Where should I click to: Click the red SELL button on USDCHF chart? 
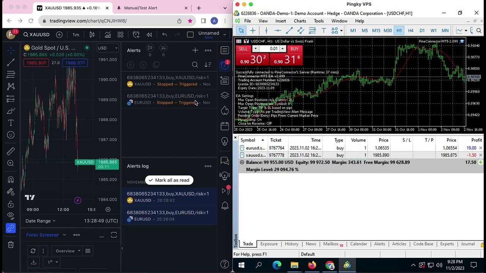pos(243,49)
